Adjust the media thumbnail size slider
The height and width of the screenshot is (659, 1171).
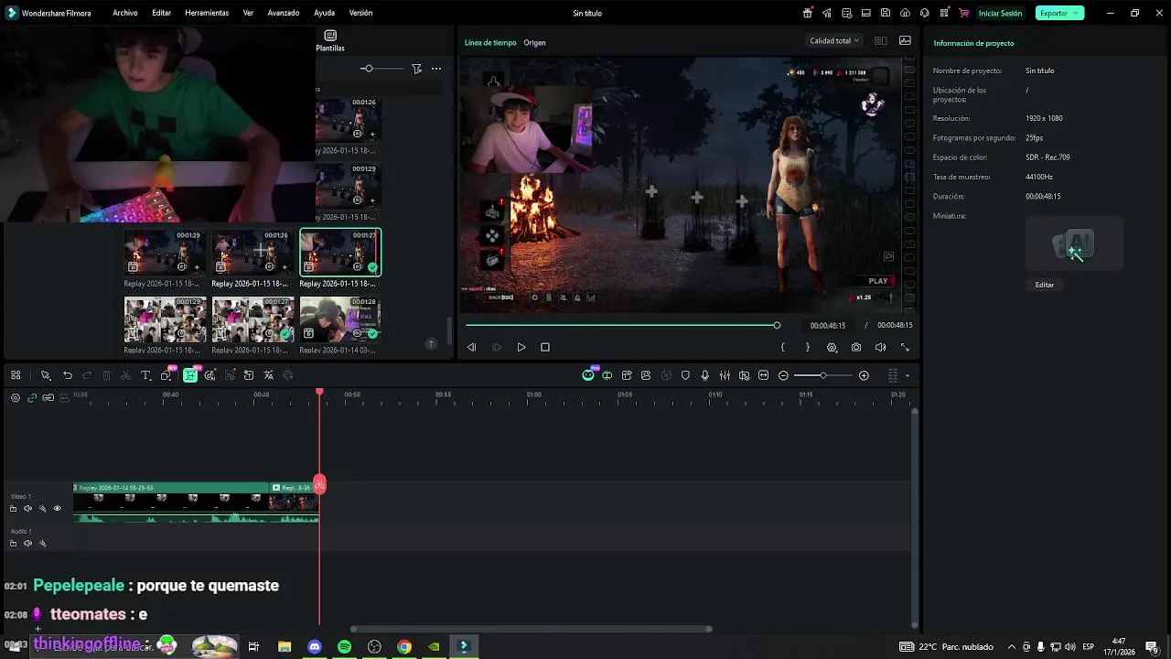coord(367,69)
